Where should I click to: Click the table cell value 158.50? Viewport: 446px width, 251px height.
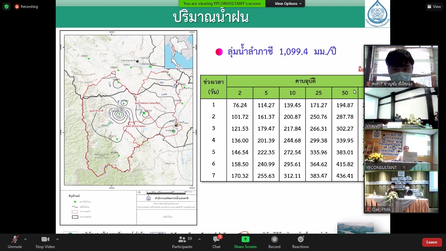coord(240,164)
